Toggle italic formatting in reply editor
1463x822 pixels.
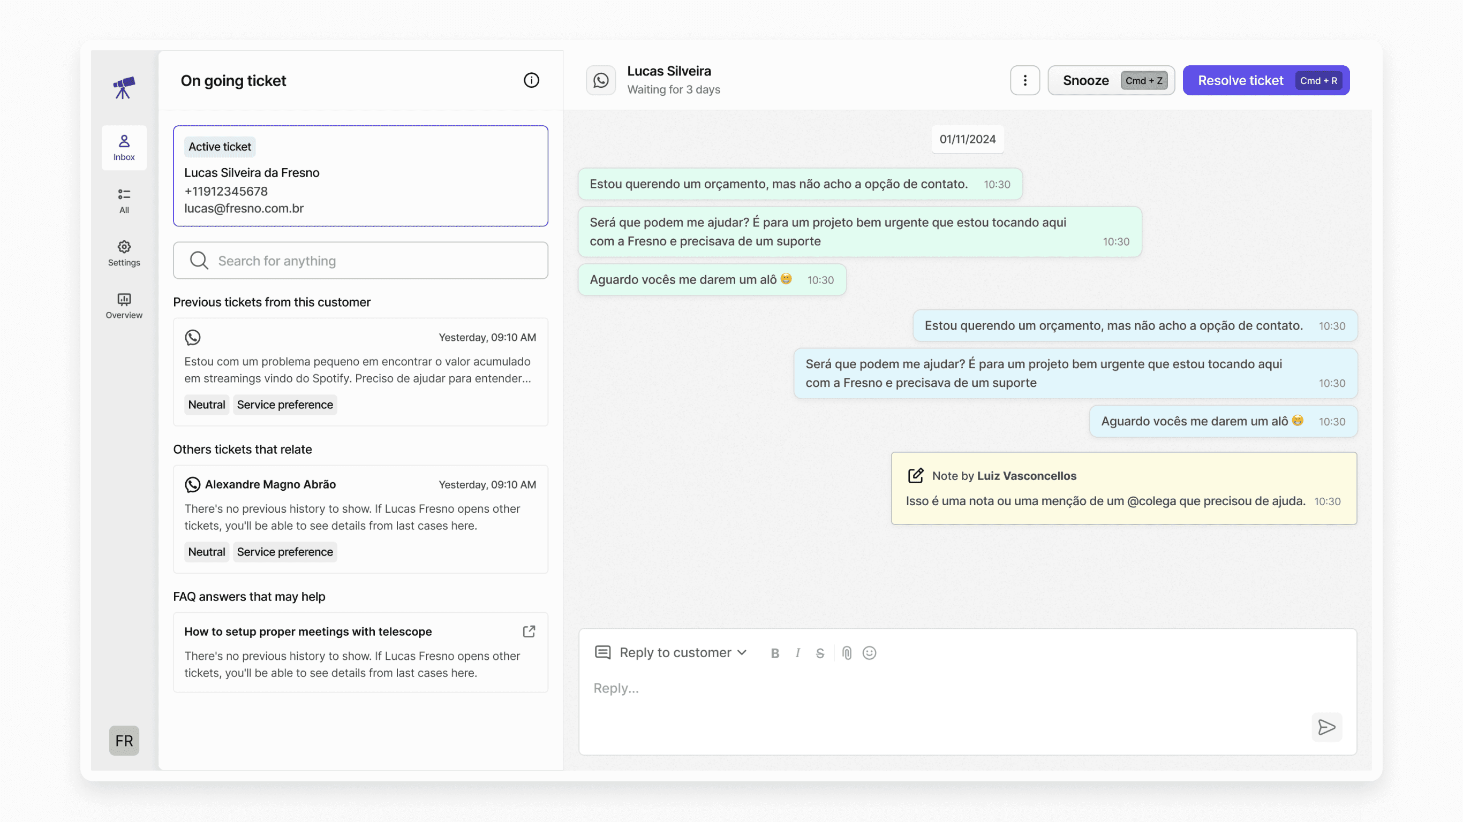(797, 653)
